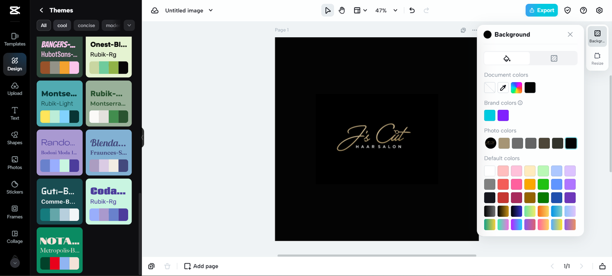Screen dimensions: 612x276
Task: Select the hand pan tool
Action: click(x=342, y=11)
